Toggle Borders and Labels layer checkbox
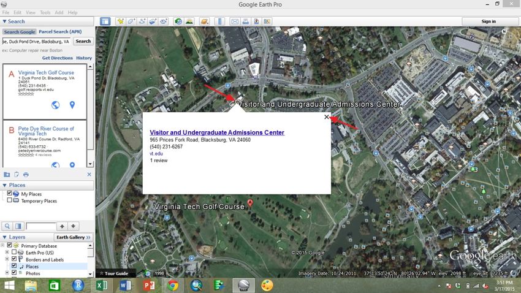The image size is (521, 293). coord(14,259)
